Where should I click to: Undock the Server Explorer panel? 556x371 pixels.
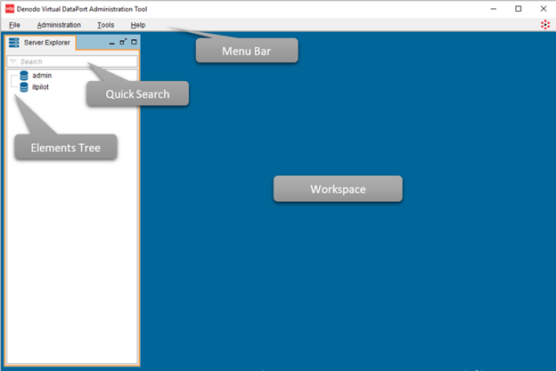[x=123, y=42]
